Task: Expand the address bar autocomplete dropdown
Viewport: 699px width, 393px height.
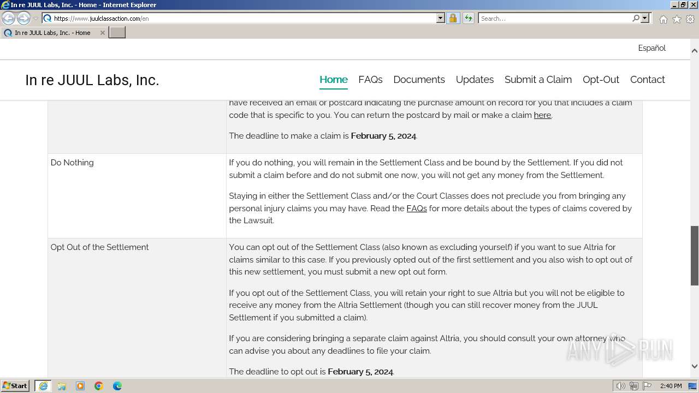Action: [441, 18]
